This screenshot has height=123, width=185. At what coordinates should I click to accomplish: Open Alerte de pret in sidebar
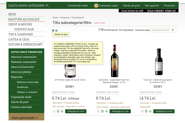(x=20, y=102)
